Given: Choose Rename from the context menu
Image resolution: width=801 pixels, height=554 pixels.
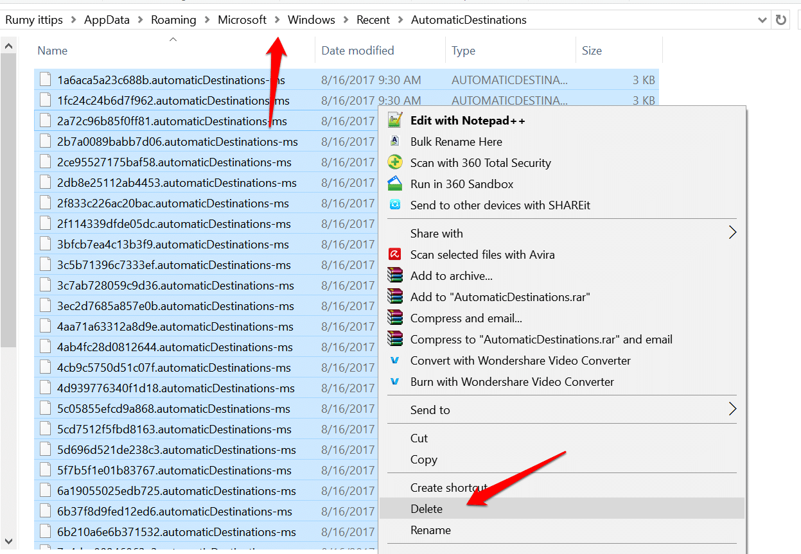Looking at the screenshot, I should pyautogui.click(x=562, y=530).
